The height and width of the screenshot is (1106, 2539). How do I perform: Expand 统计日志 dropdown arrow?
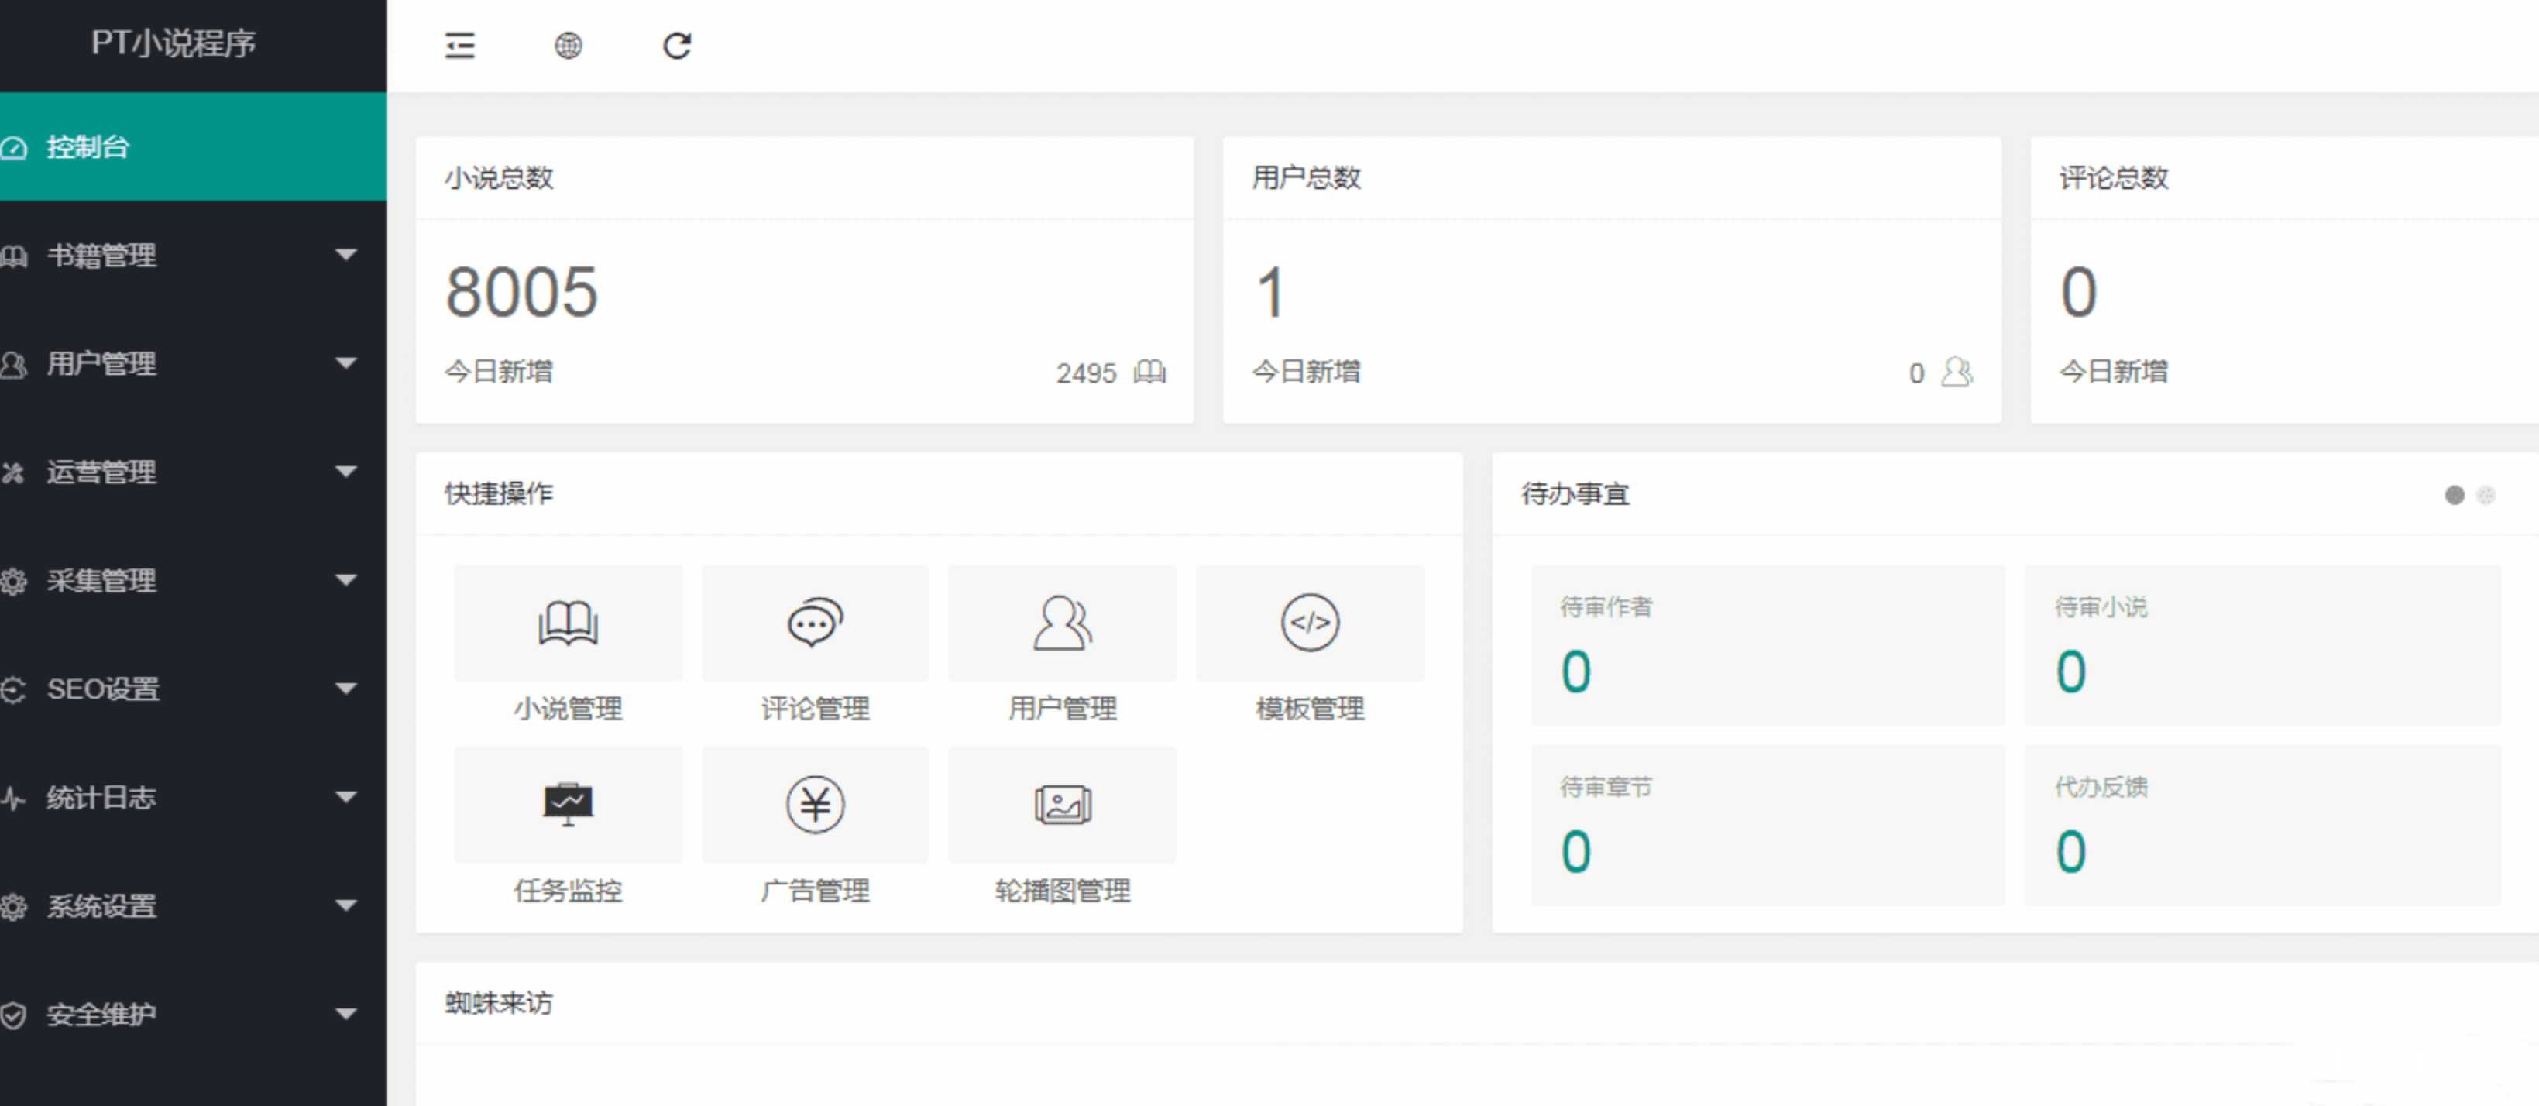[x=345, y=798]
